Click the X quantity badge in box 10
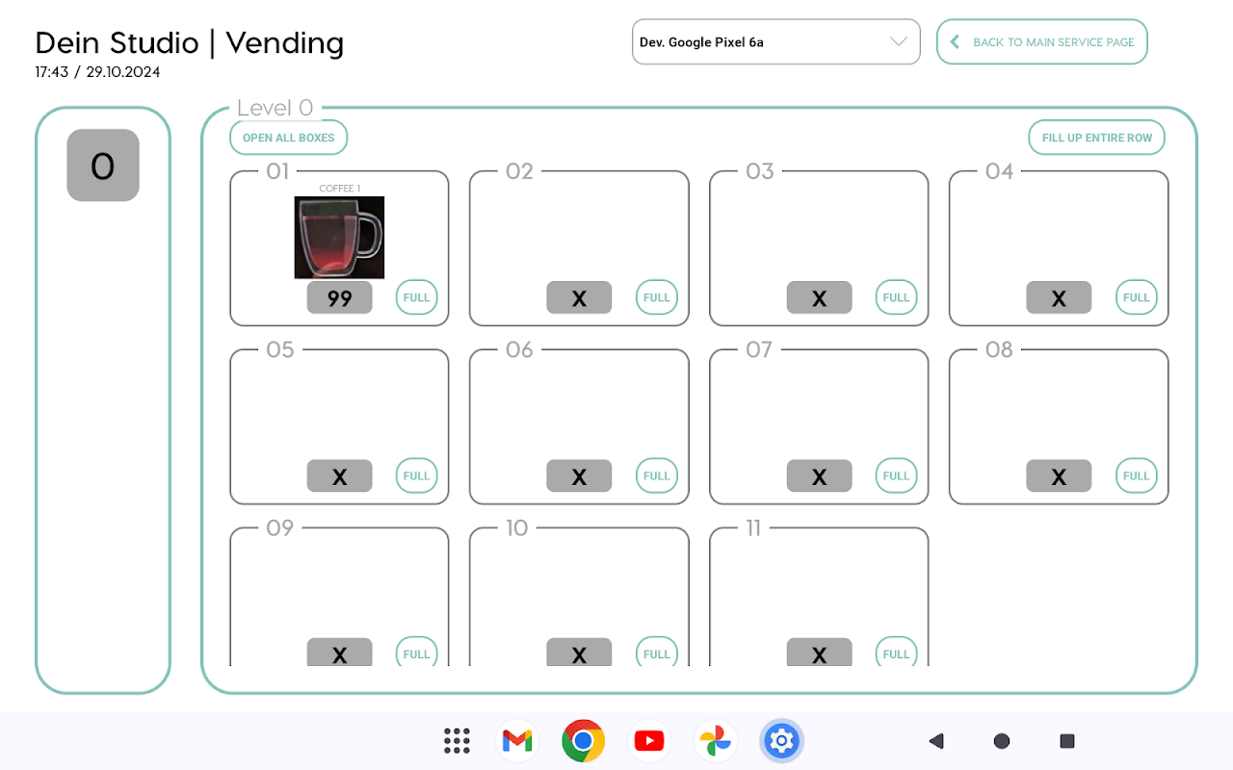The width and height of the screenshot is (1233, 770). (579, 653)
